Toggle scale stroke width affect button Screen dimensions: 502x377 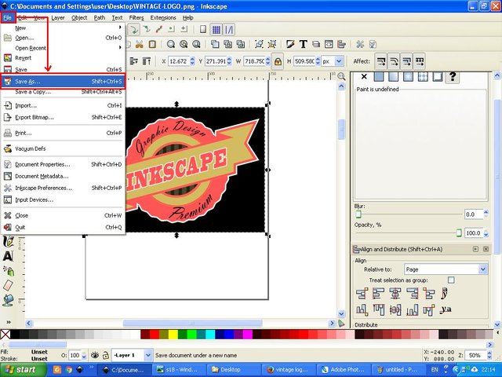[381, 61]
